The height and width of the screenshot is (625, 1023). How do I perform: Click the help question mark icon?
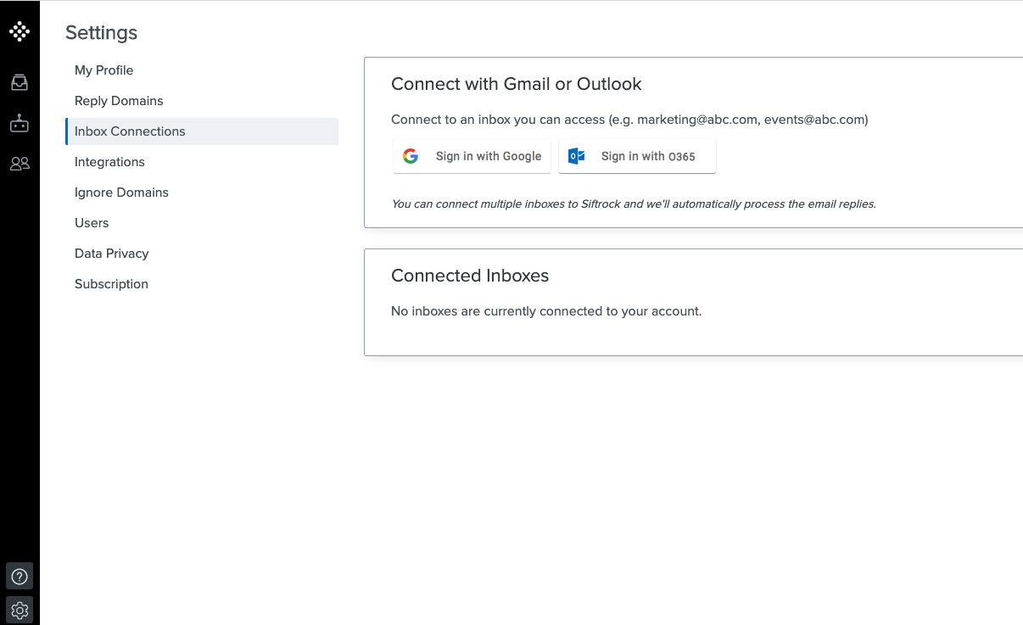tap(20, 577)
